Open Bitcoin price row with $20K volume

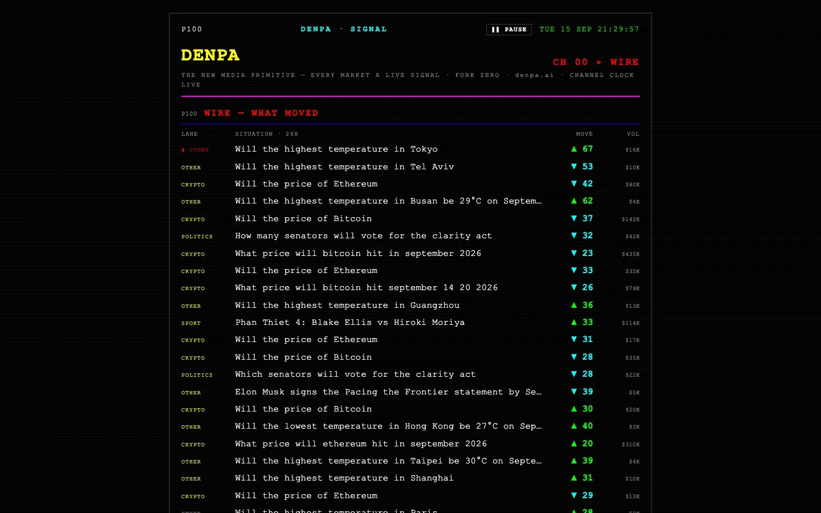(410, 409)
